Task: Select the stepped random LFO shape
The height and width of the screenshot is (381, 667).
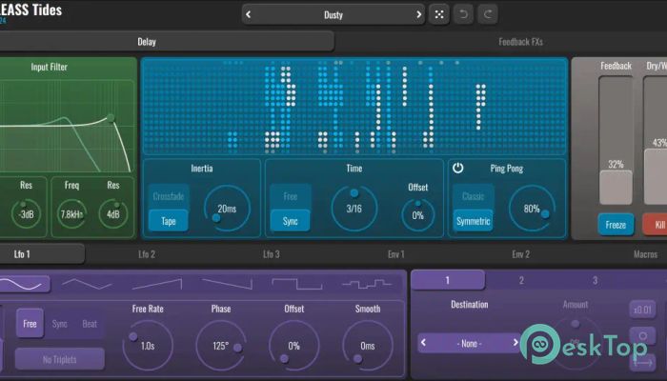Action: click(366, 284)
